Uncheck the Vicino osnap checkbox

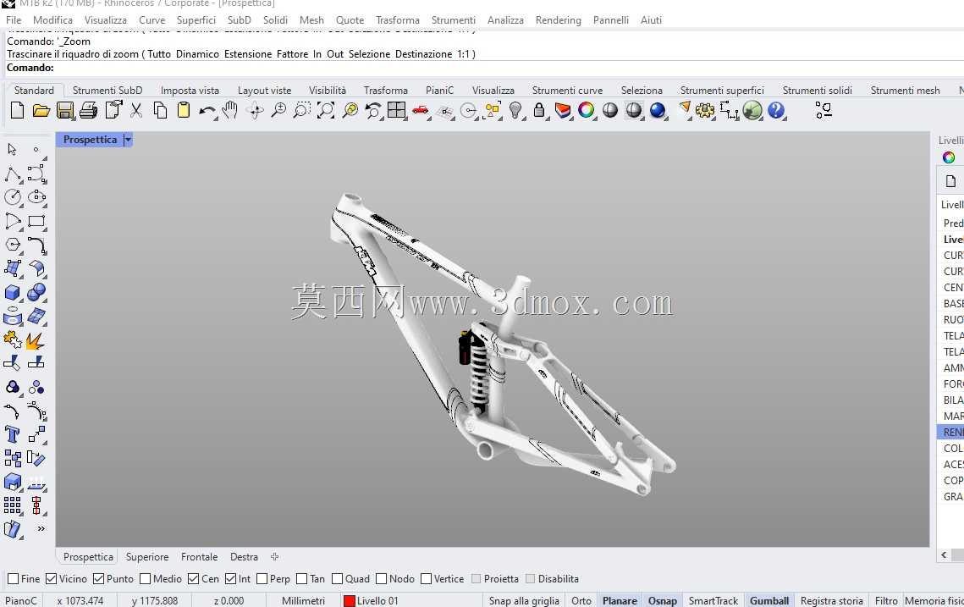[51, 579]
